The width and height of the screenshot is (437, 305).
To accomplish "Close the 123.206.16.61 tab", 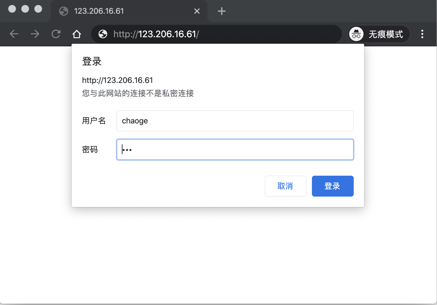I will (x=197, y=11).
